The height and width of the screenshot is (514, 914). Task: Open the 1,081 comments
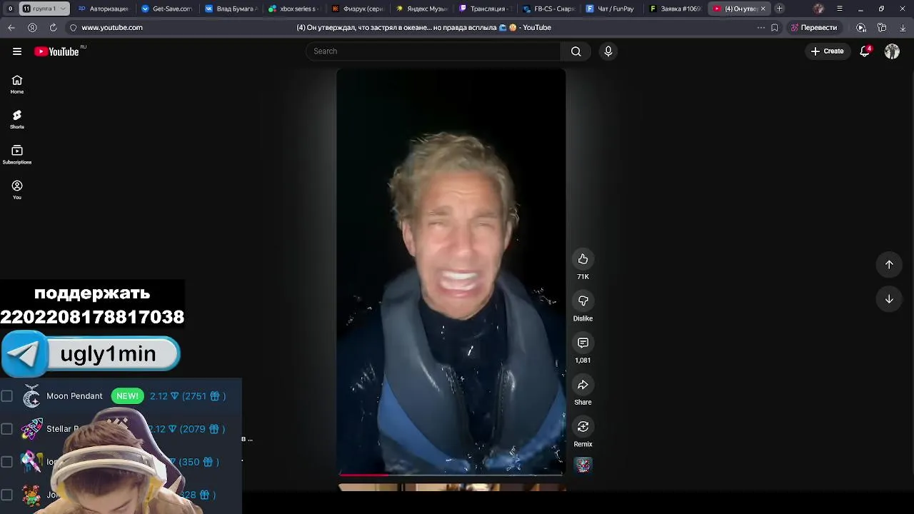583,343
